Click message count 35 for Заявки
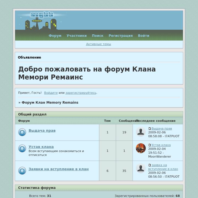The height and width of the screenshot is (198, 198). [x=124, y=171]
